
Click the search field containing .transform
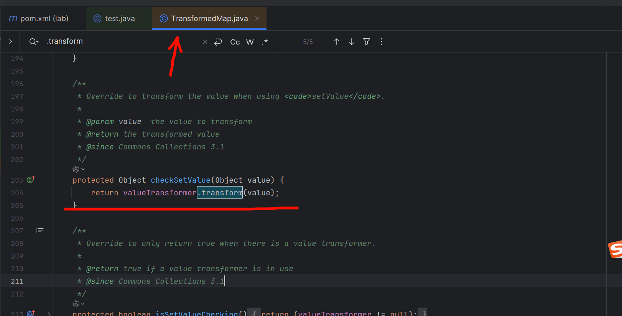point(115,41)
